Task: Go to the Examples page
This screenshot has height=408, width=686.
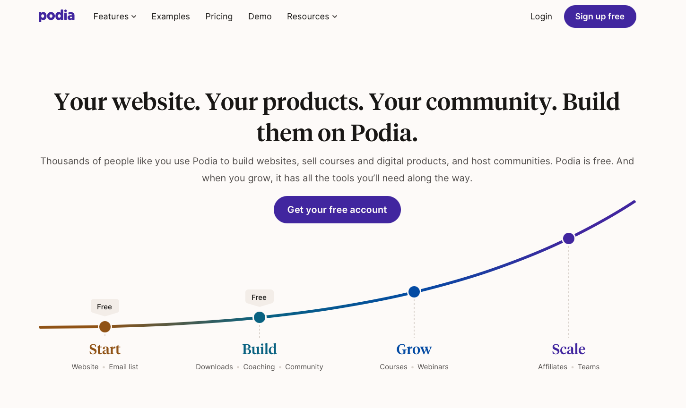Action: (171, 17)
